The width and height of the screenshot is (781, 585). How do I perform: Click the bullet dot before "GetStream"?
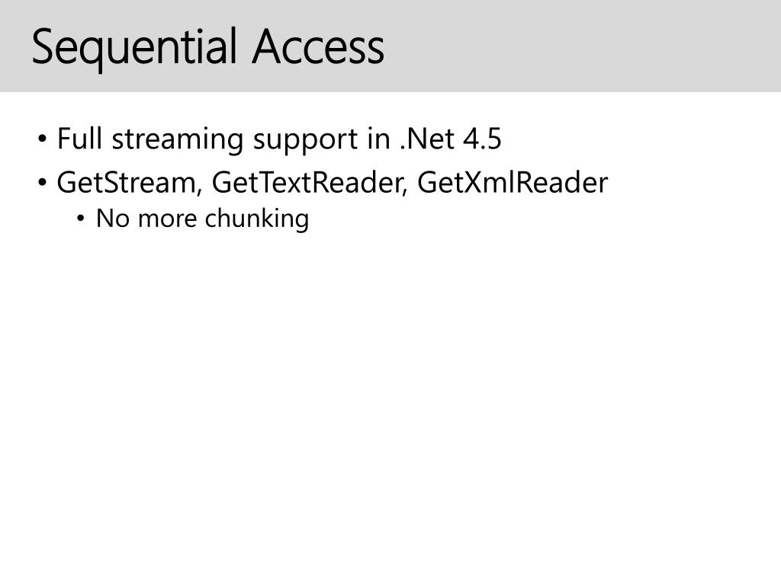43,183
